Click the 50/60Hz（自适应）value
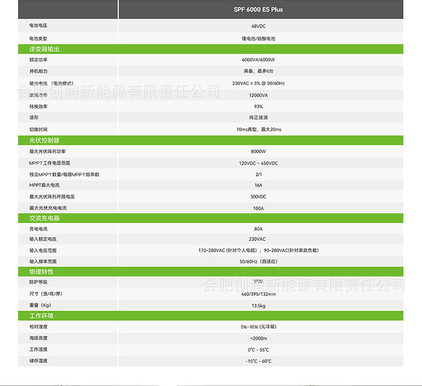 click(258, 261)
